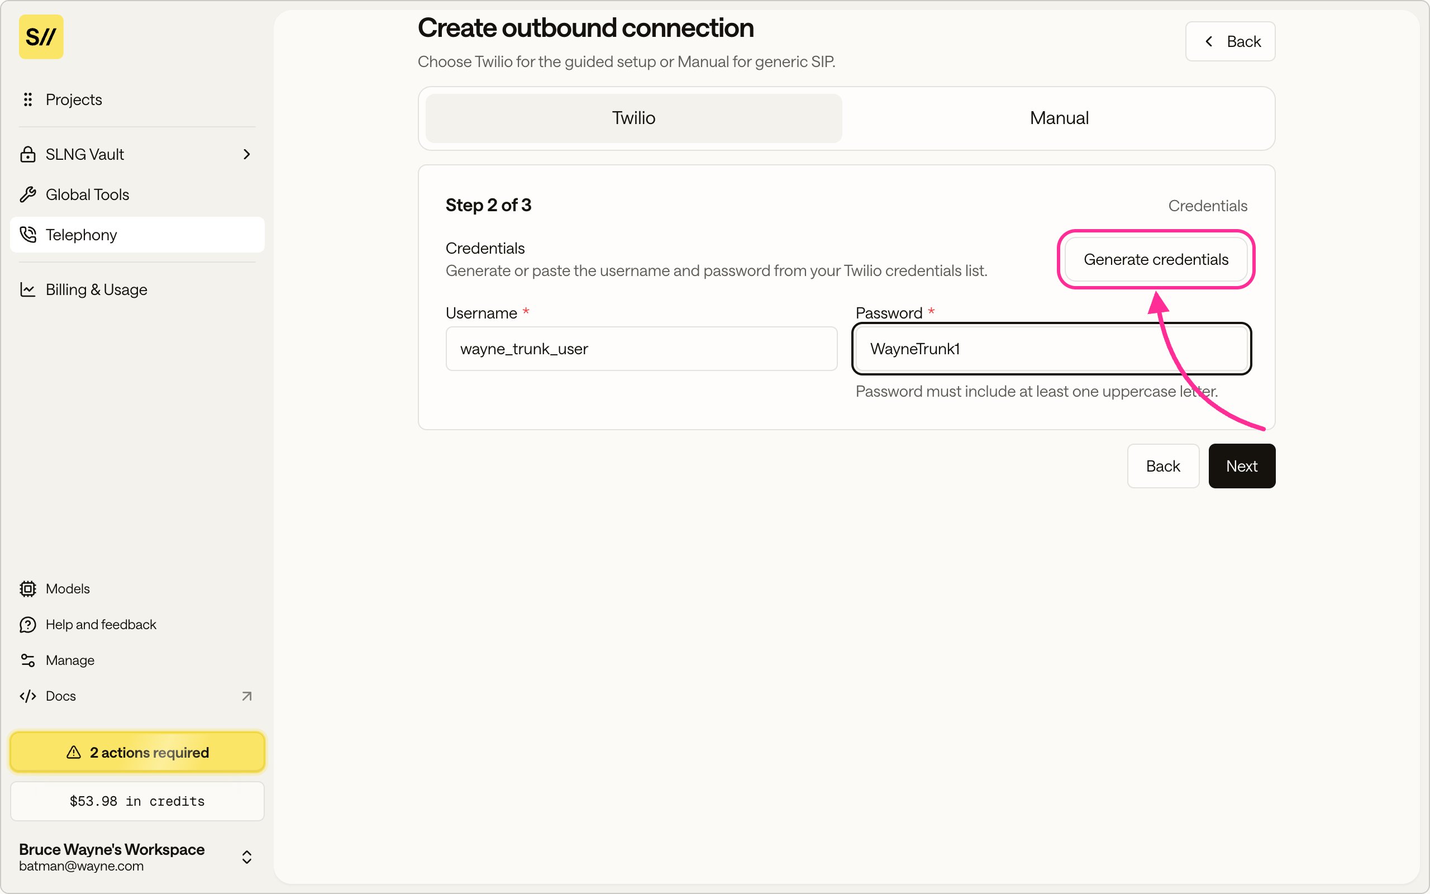Click the SLNG Vault lock icon

[x=28, y=154]
